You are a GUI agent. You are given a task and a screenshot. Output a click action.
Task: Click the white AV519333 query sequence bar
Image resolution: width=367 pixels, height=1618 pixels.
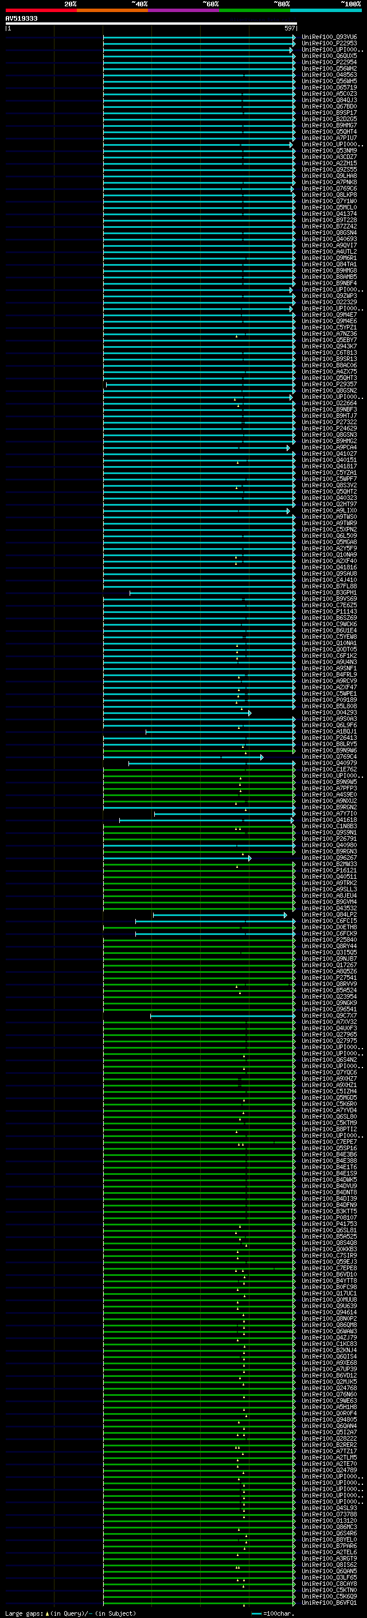pos(151,23)
